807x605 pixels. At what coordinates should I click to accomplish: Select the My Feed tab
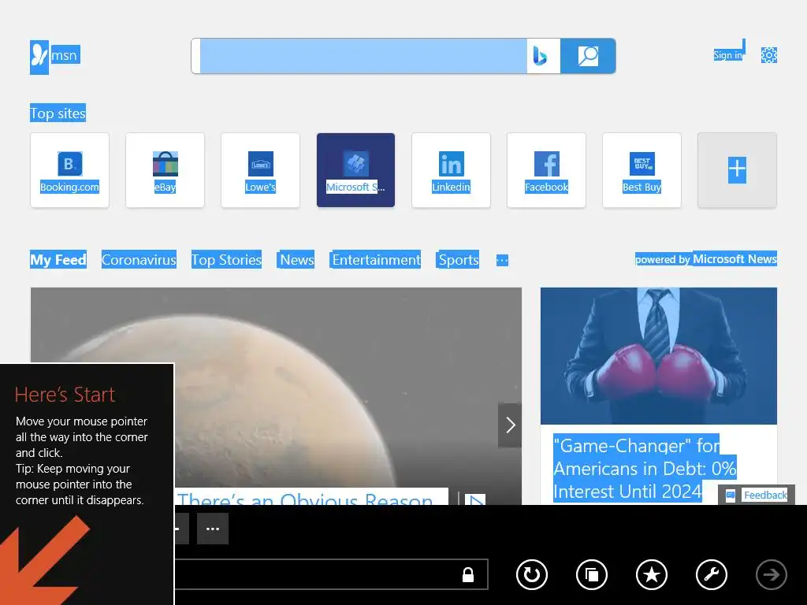coord(58,260)
